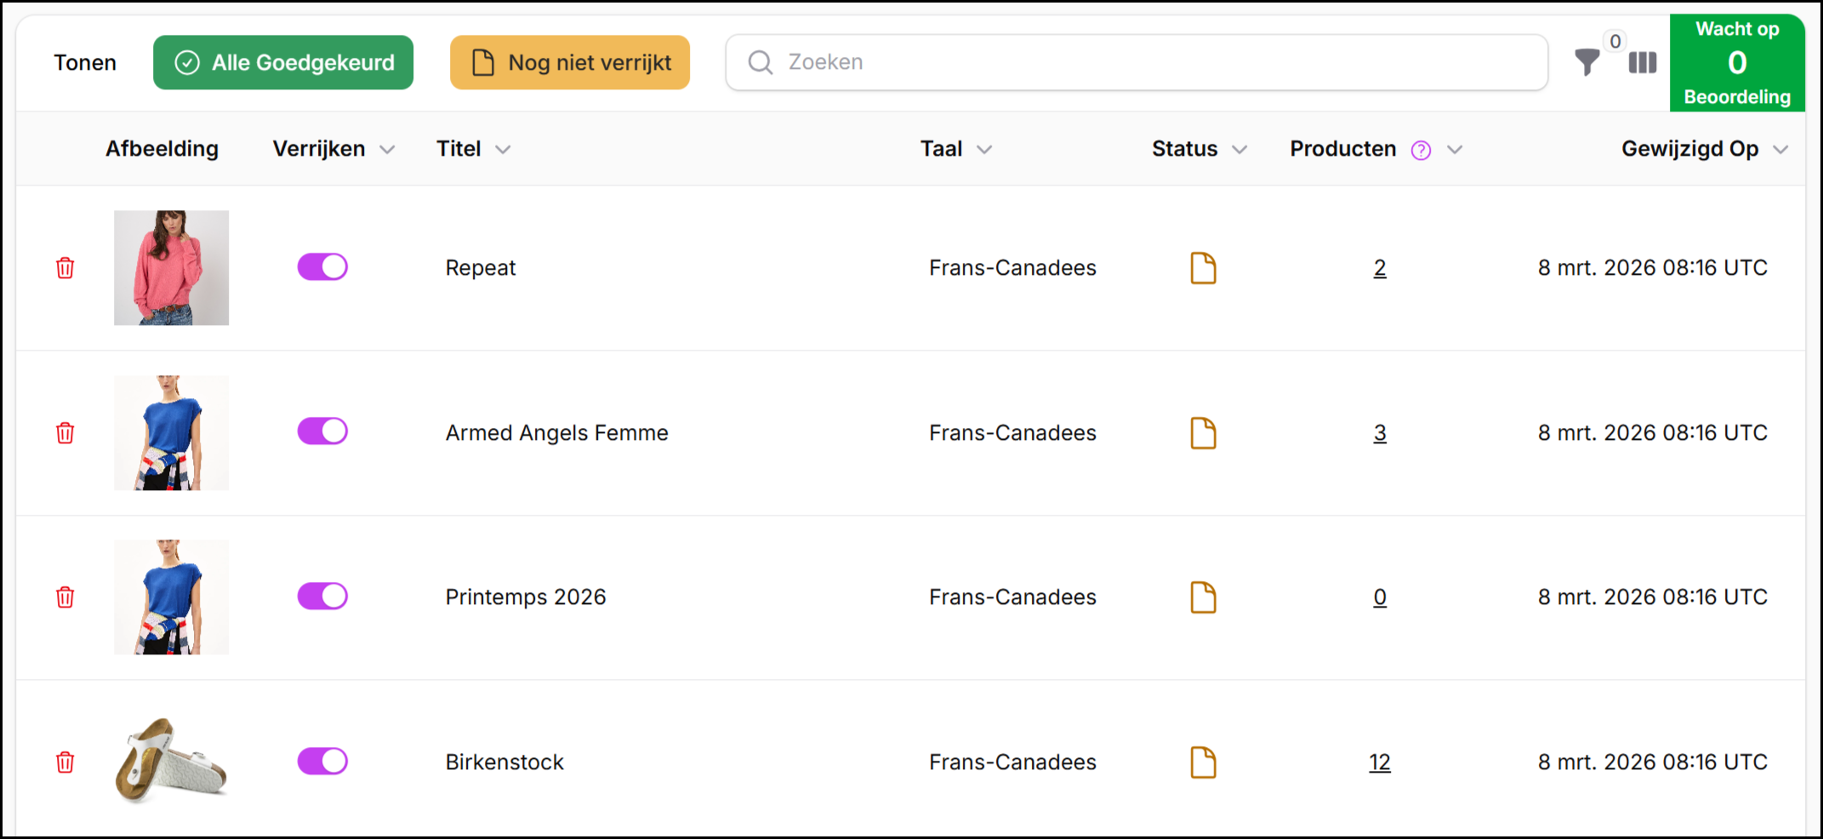This screenshot has height=839, width=1823.
Task: Open the column layout icon
Action: (x=1642, y=63)
